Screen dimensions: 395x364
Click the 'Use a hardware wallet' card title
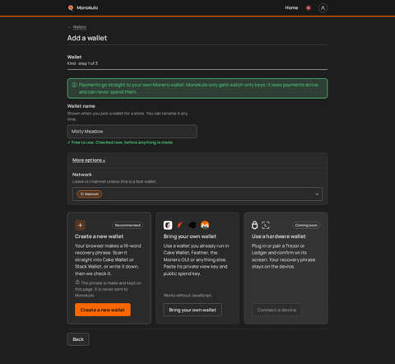pyautogui.click(x=279, y=236)
